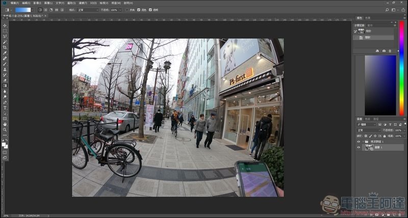
Task: Select the Zoom magnifier tool
Action: 5,129
